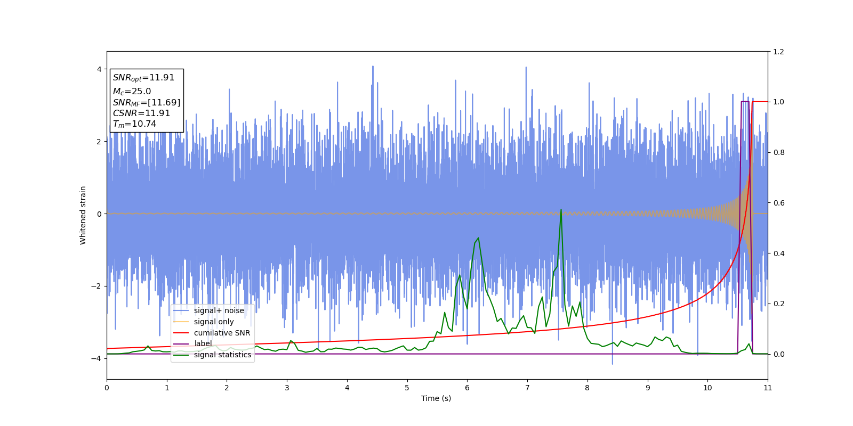Click the left y-axis tick label −4
Screen dimensions: 853x426
coord(96,358)
